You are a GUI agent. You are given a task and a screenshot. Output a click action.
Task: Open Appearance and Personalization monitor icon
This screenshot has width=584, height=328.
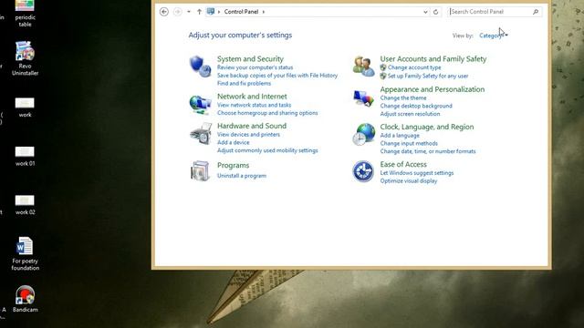363,98
